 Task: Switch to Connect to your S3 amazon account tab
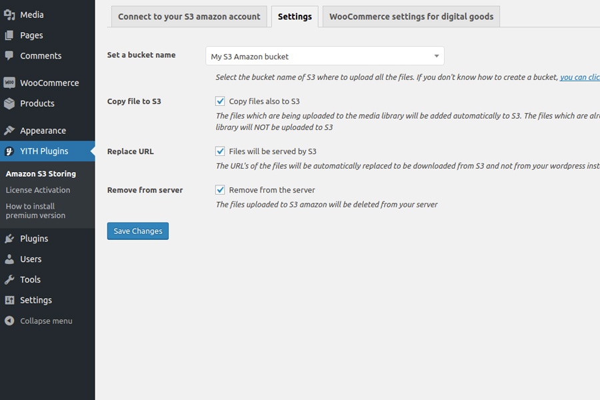[189, 17]
